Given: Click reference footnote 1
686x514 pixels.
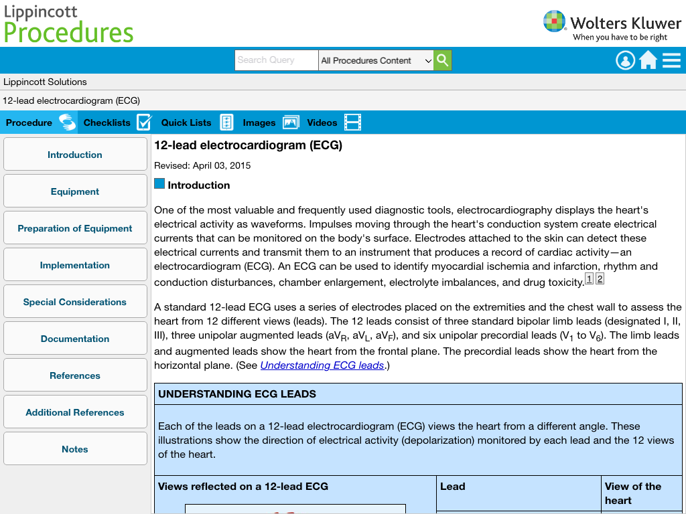Looking at the screenshot, I should pyautogui.click(x=590, y=279).
